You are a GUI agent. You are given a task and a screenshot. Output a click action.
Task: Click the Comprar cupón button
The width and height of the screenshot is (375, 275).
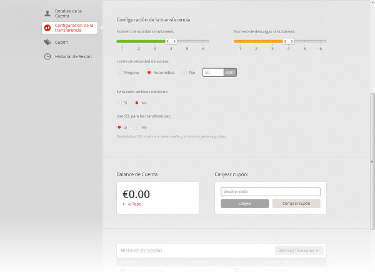(x=296, y=204)
